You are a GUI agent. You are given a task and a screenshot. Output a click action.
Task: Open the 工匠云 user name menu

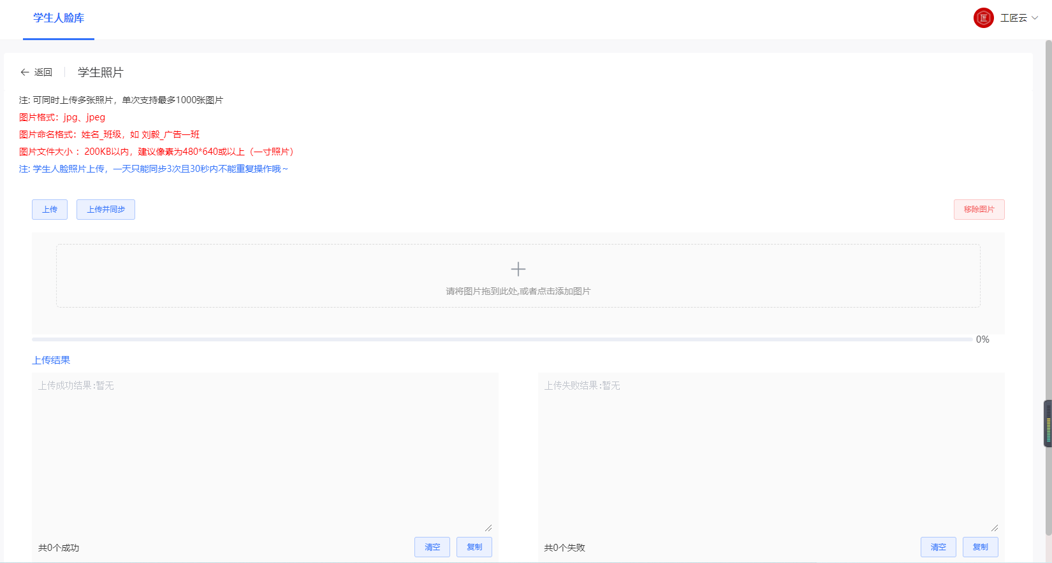tap(1013, 18)
